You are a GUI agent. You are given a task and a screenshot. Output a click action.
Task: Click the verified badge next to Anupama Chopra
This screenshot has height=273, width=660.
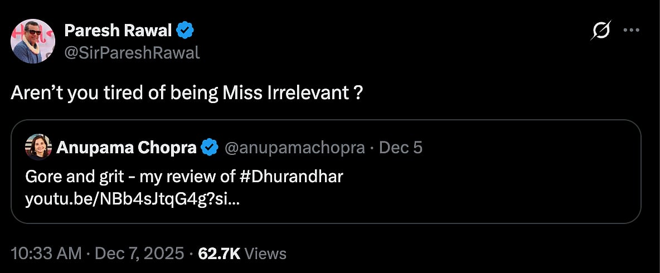tap(209, 148)
